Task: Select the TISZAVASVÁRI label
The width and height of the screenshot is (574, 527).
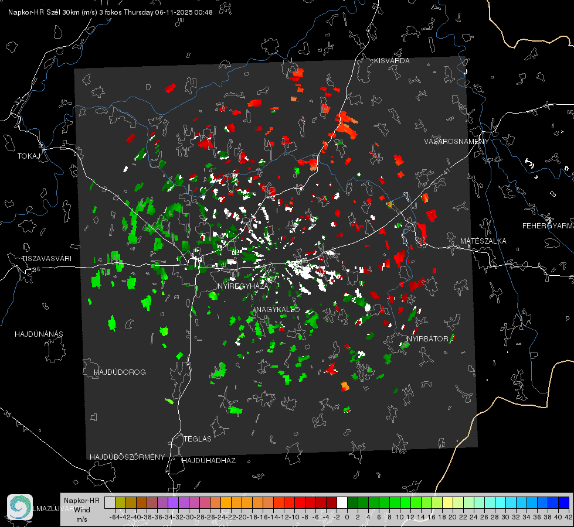Action: tap(46, 259)
